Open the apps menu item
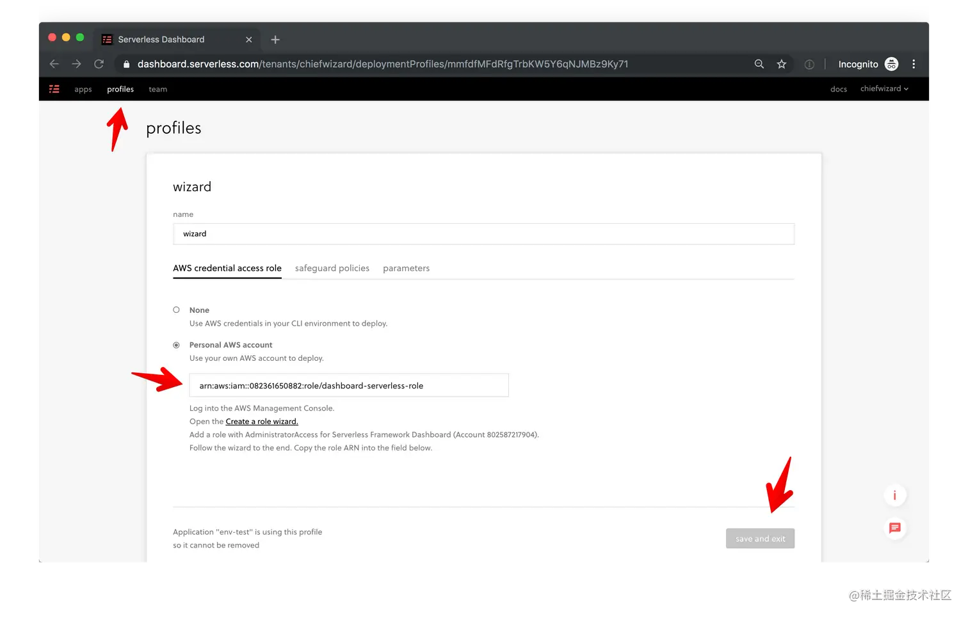The width and height of the screenshot is (968, 618). coord(83,90)
